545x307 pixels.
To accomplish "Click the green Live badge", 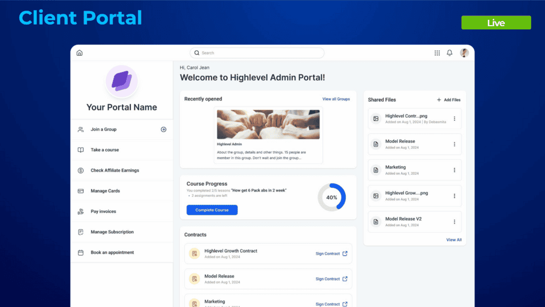I will (x=496, y=22).
